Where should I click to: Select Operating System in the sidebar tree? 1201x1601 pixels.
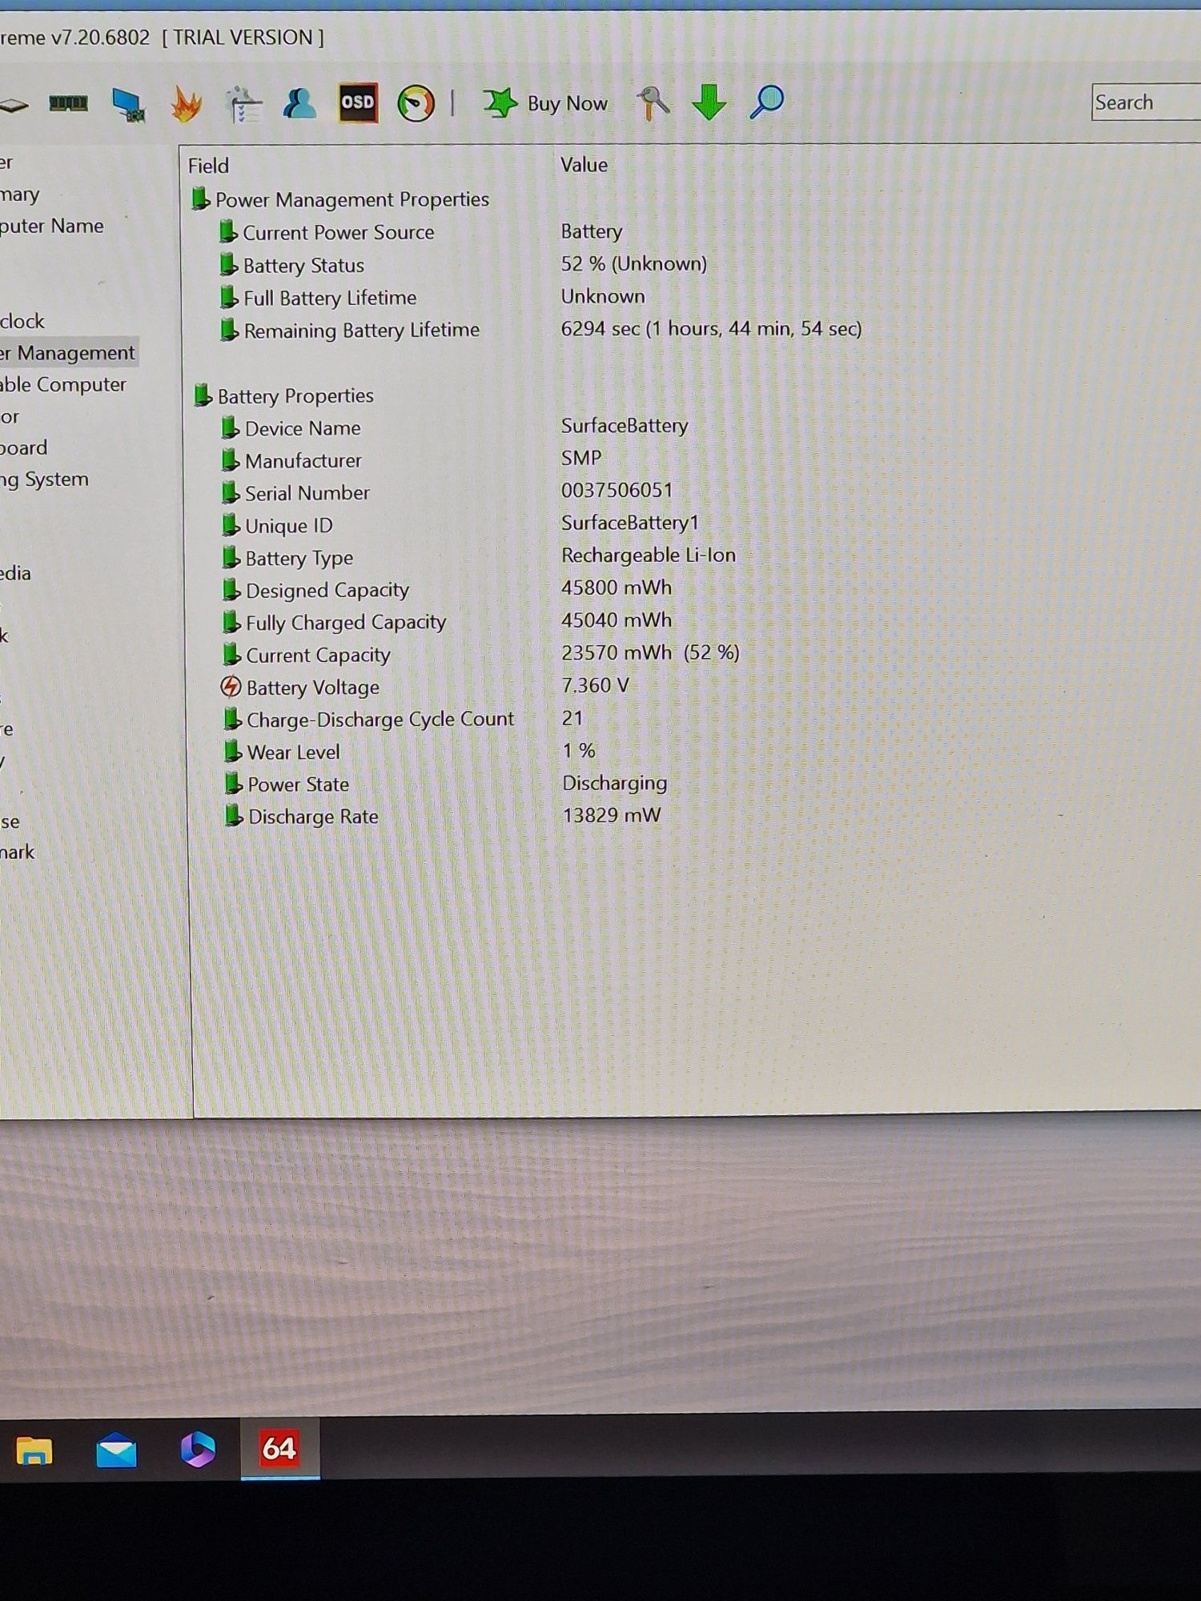44,479
